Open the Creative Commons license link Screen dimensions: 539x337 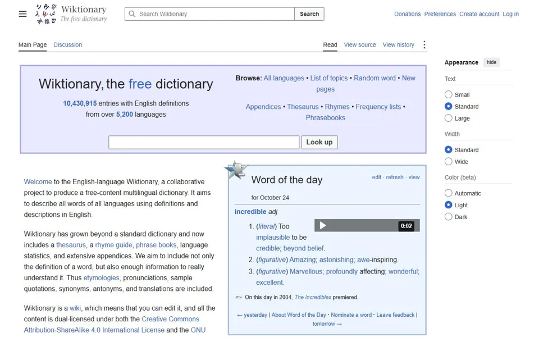pyautogui.click(x=112, y=324)
